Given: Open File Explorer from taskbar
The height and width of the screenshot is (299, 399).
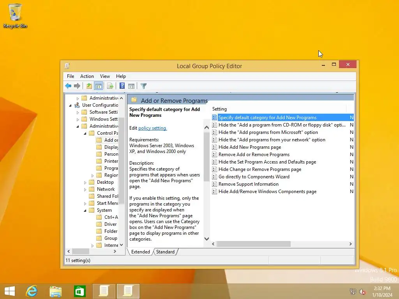Looking at the screenshot, I should (x=55, y=291).
